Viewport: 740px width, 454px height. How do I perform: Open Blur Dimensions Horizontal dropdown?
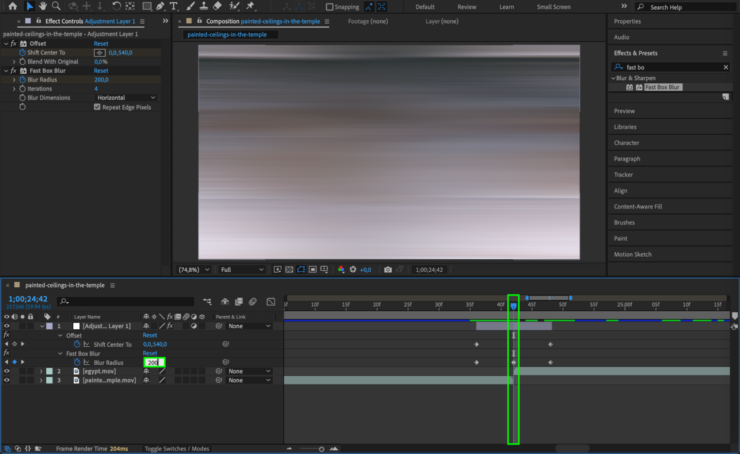click(126, 98)
